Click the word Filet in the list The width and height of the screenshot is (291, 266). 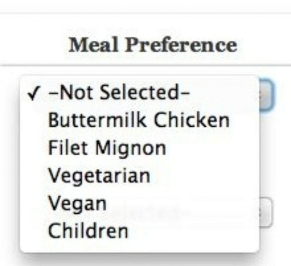(x=67, y=148)
